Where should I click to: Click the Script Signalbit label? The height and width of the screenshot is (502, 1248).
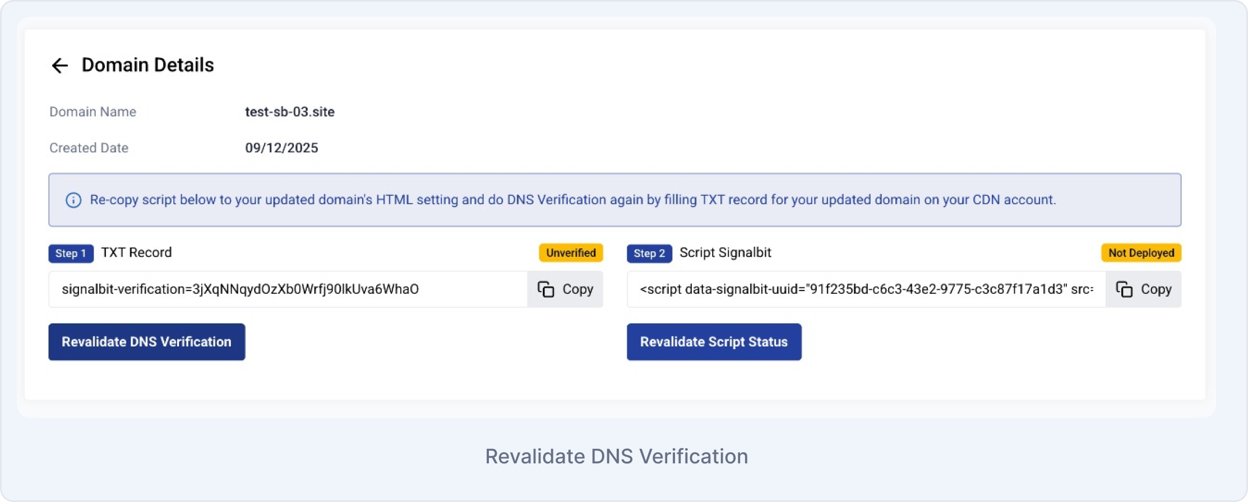725,252
